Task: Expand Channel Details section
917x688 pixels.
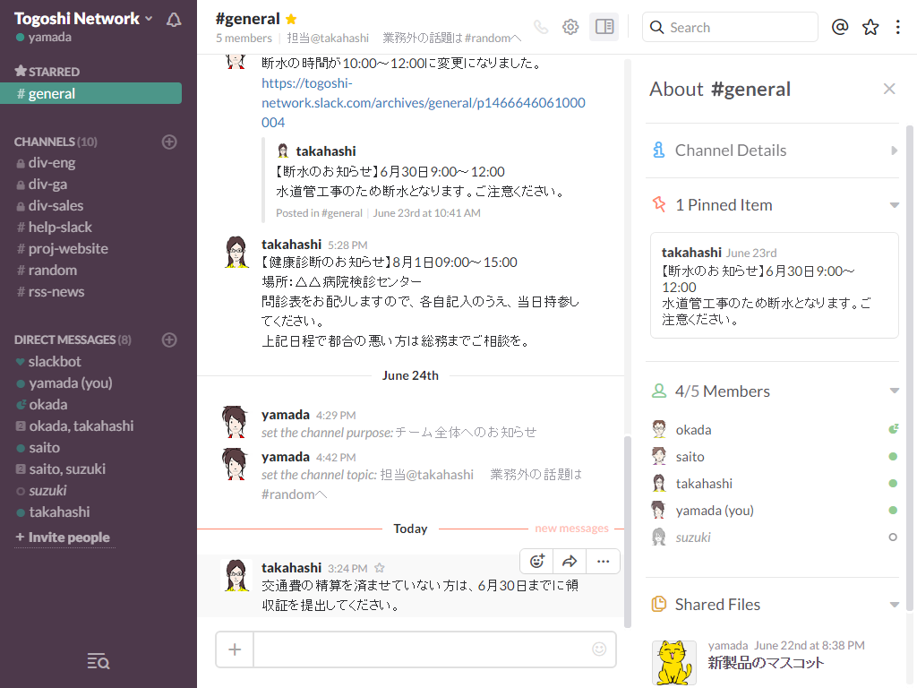Action: click(x=772, y=150)
